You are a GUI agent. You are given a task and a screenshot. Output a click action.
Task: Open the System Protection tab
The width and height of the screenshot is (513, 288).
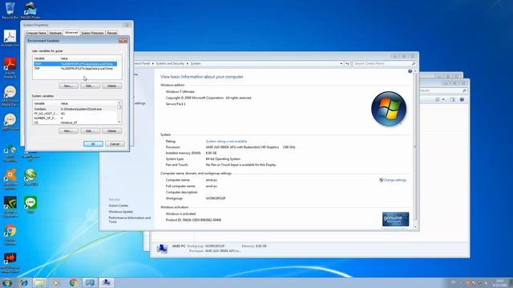click(92, 33)
